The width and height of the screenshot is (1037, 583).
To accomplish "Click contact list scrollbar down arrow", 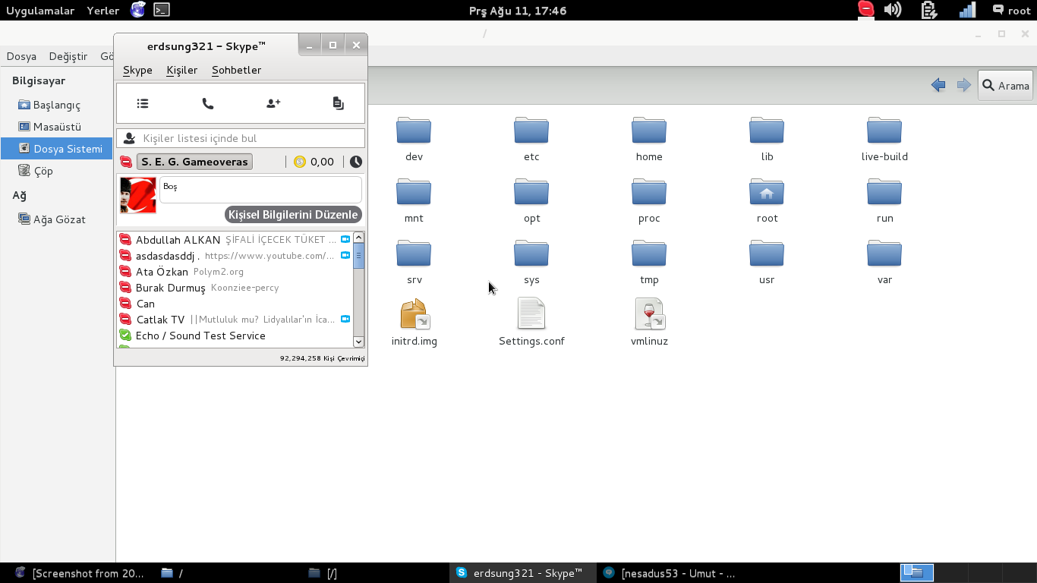I will [358, 342].
